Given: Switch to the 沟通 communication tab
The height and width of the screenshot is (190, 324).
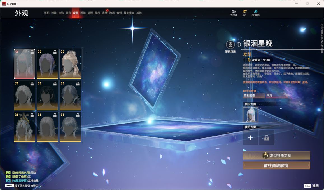Looking at the screenshot, I should 112,13.
